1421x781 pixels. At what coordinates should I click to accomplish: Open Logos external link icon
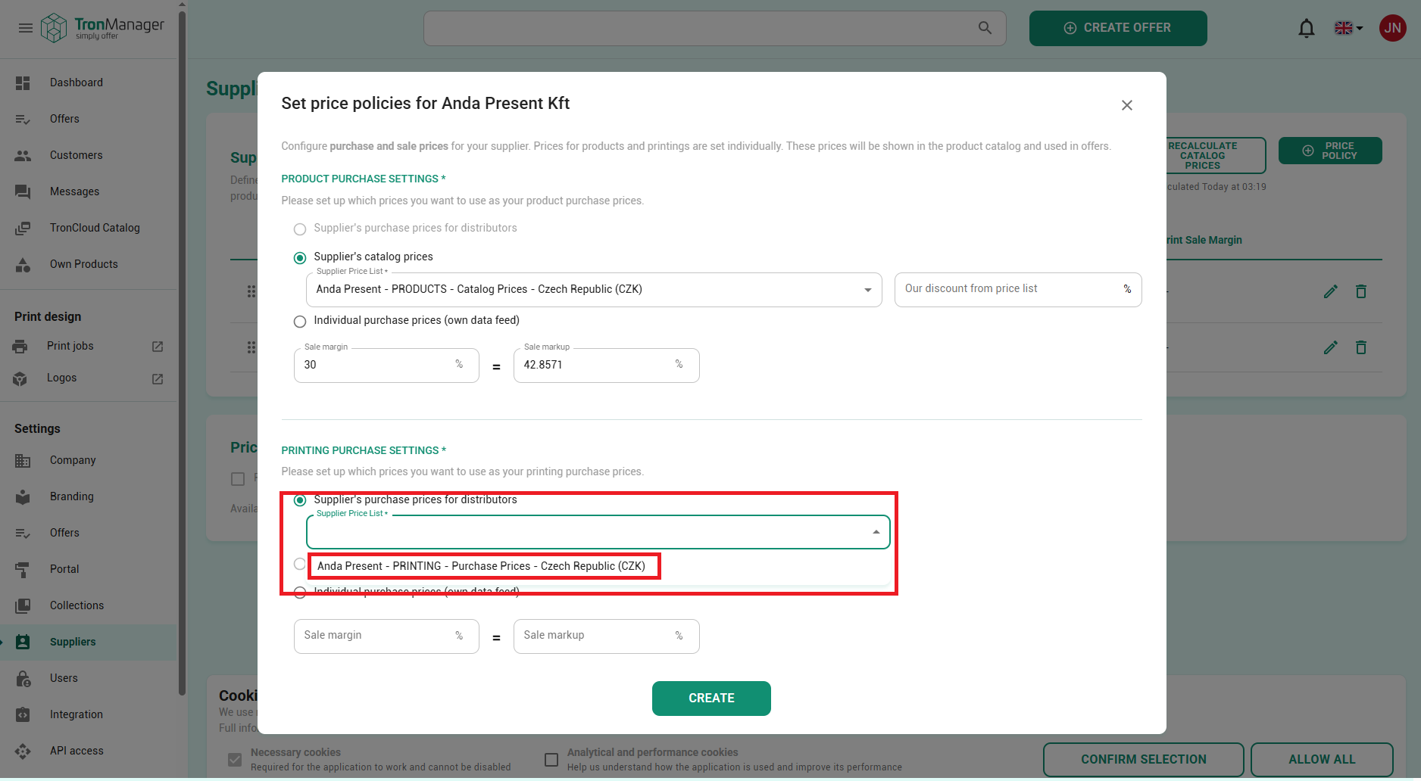(x=158, y=379)
